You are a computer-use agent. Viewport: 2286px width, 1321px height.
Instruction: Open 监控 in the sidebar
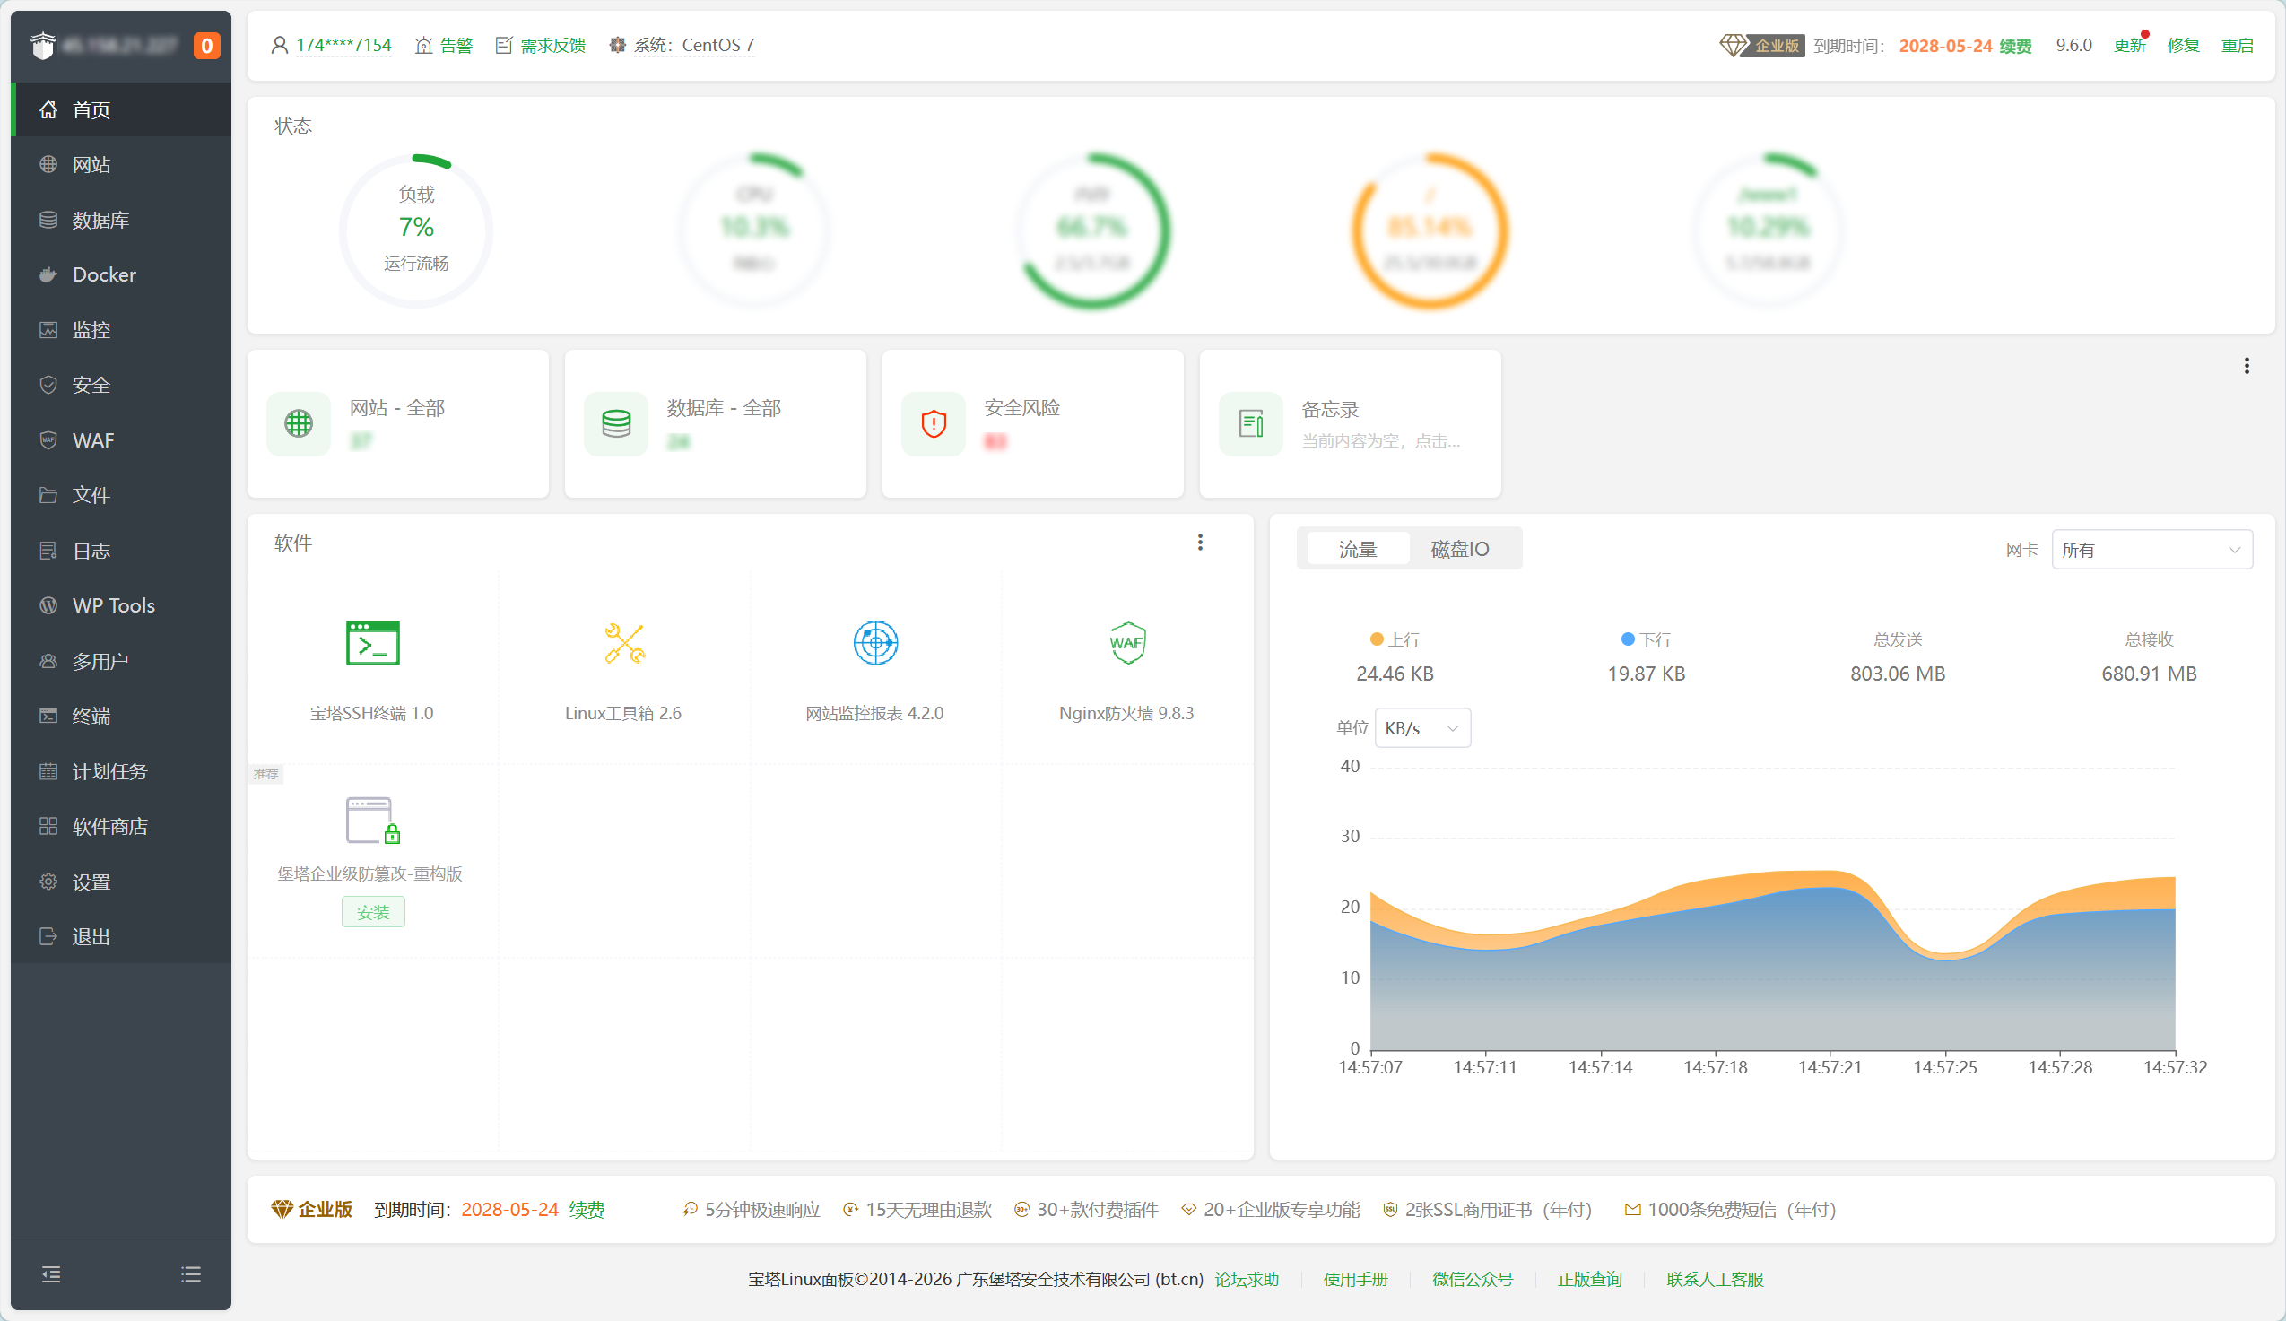122,330
